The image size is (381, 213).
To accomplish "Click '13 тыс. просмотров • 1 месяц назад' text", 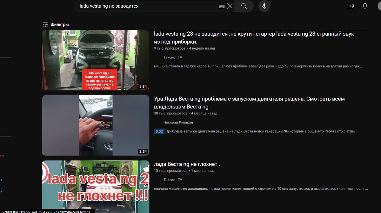I will [x=185, y=171].
